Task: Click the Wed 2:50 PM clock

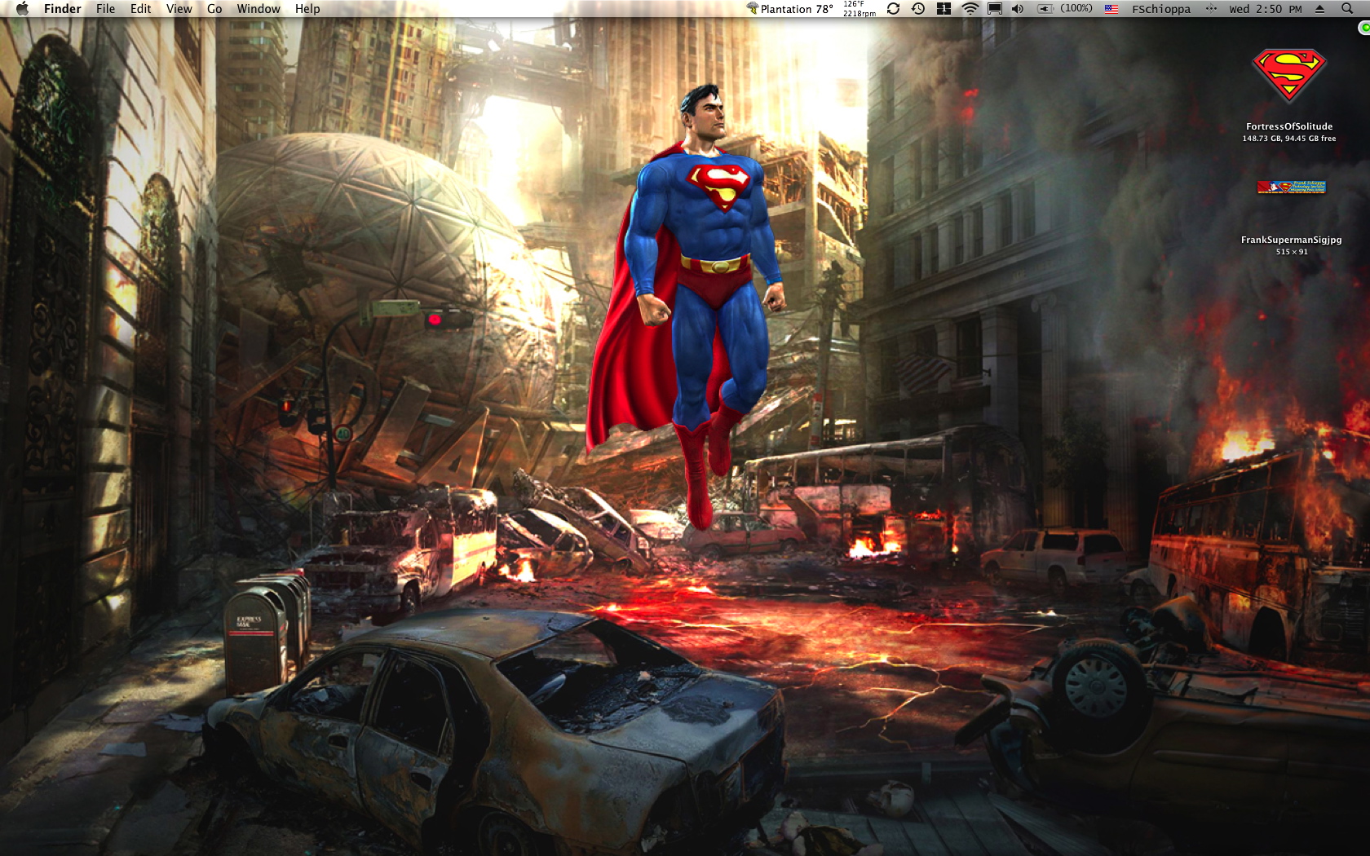Action: (1266, 8)
